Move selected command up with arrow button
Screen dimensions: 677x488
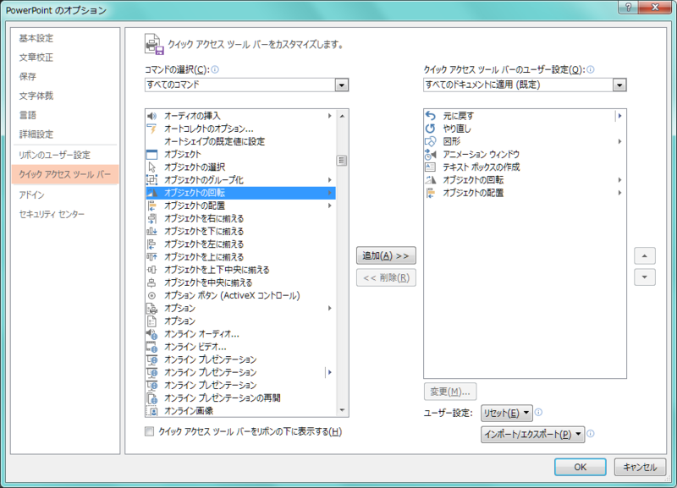pos(645,256)
